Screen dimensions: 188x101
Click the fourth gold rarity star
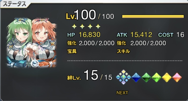(98, 26)
